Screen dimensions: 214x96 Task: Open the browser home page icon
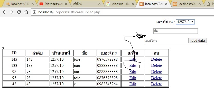click(x=26, y=12)
